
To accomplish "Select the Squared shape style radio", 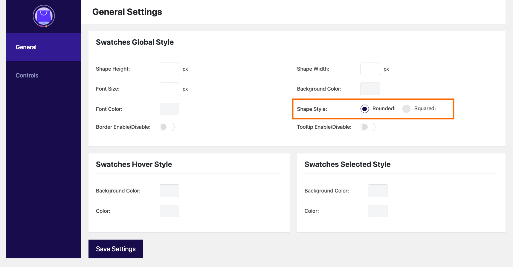I will 406,109.
